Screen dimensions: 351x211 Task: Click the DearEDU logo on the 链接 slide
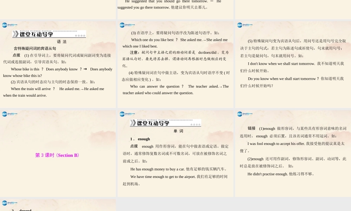(x=241, y=114)
